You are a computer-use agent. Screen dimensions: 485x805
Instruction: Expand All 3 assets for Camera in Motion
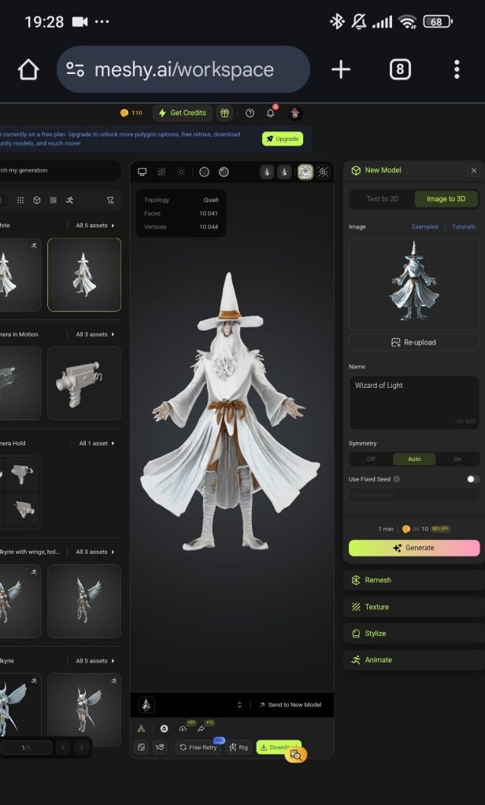[94, 334]
